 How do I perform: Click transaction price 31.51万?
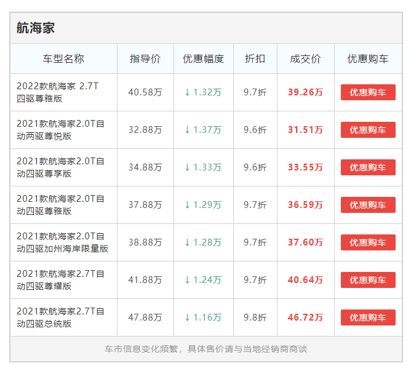pyautogui.click(x=305, y=130)
